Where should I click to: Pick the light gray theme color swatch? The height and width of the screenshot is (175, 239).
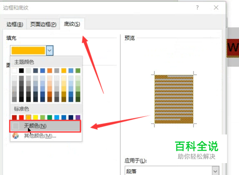[x=29, y=71]
